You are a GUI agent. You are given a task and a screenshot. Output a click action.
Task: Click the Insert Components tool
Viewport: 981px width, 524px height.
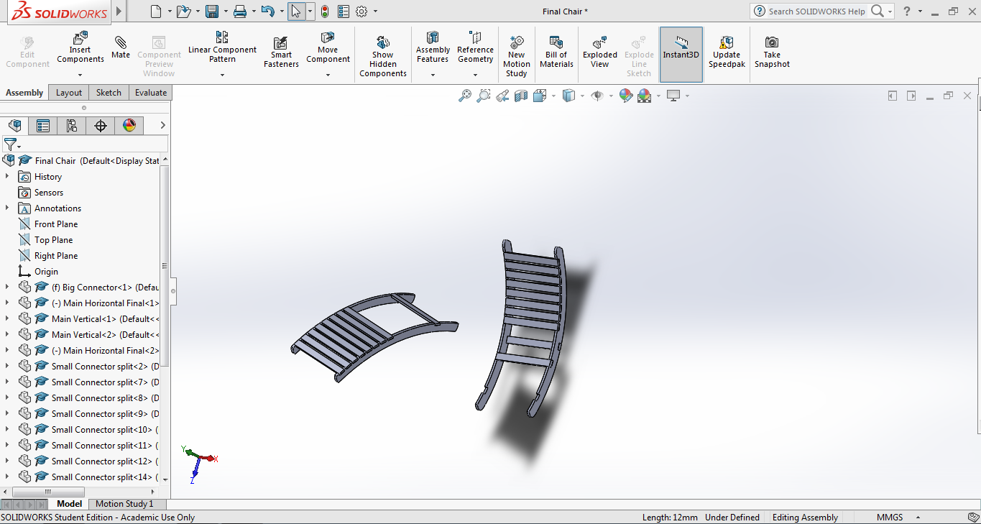click(x=80, y=47)
